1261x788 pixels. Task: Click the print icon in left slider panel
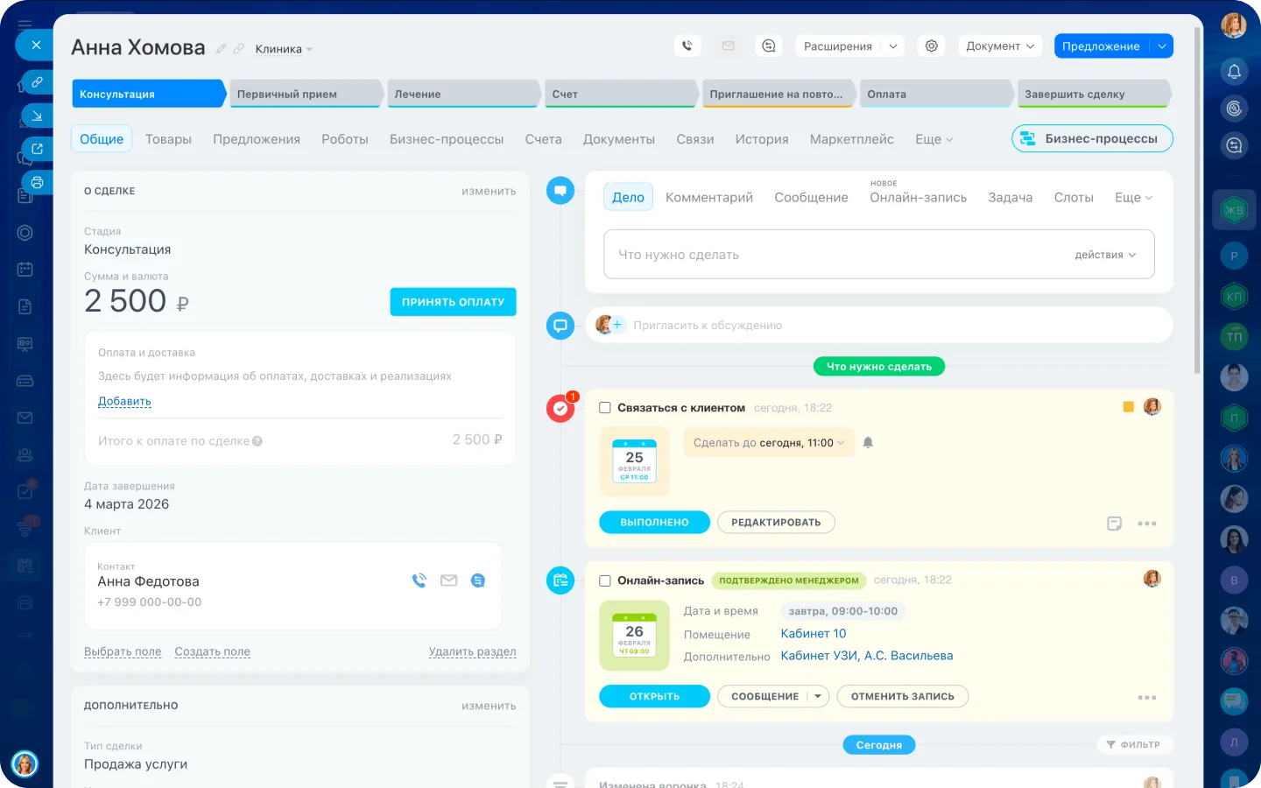point(37,183)
